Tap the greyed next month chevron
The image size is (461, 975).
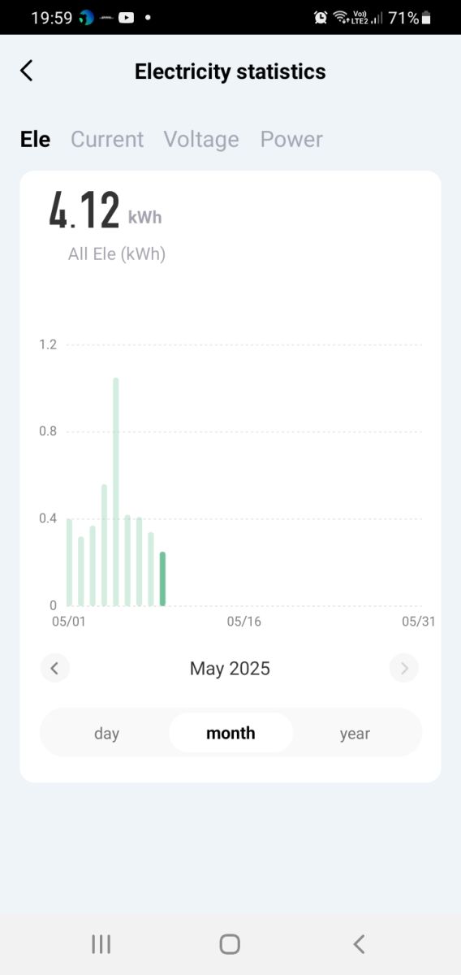point(403,669)
